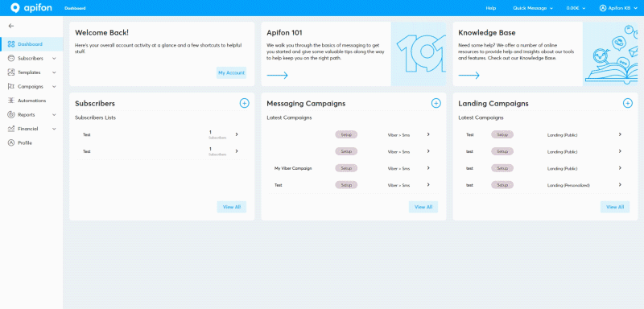Open the Quick Message dropdown

click(x=533, y=8)
